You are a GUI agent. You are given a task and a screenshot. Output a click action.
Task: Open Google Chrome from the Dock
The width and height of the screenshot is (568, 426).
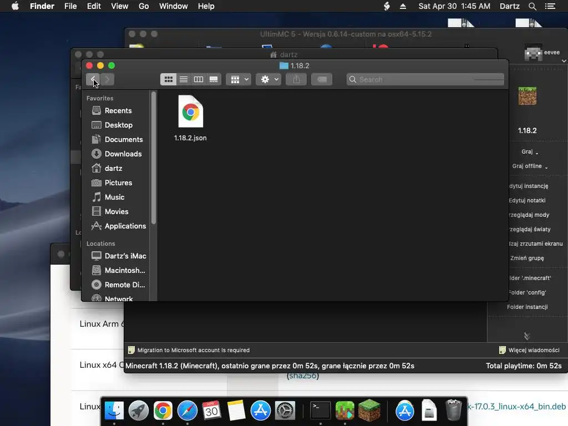[163, 411]
